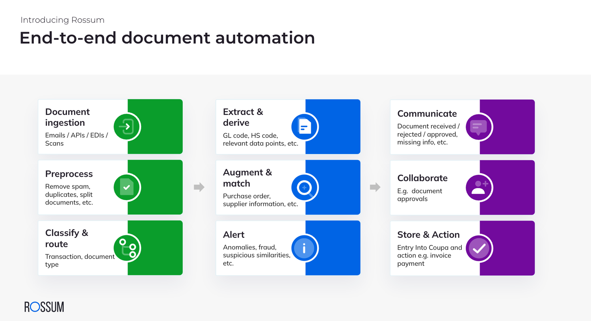Click the arrow between blue and purple columns
The image size is (591, 321).
(x=375, y=187)
